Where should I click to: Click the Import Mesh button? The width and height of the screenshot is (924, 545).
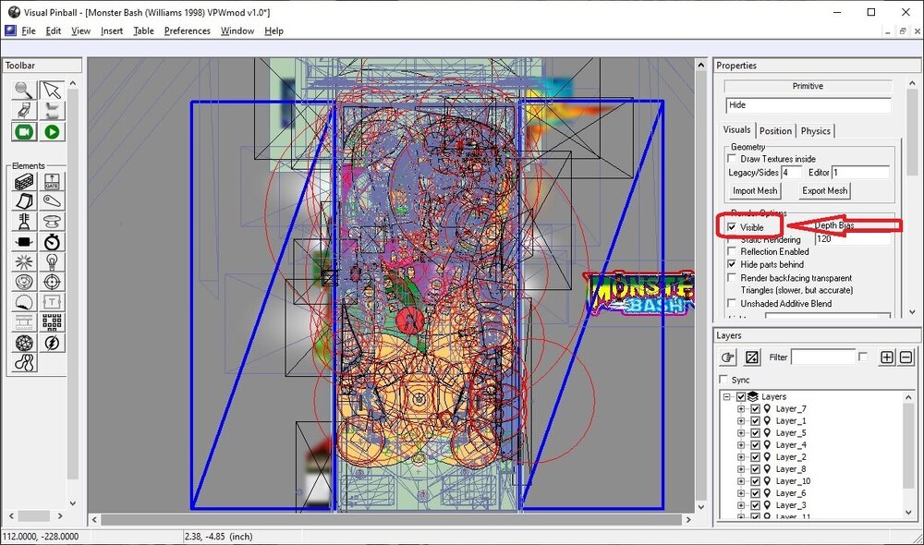(x=755, y=191)
